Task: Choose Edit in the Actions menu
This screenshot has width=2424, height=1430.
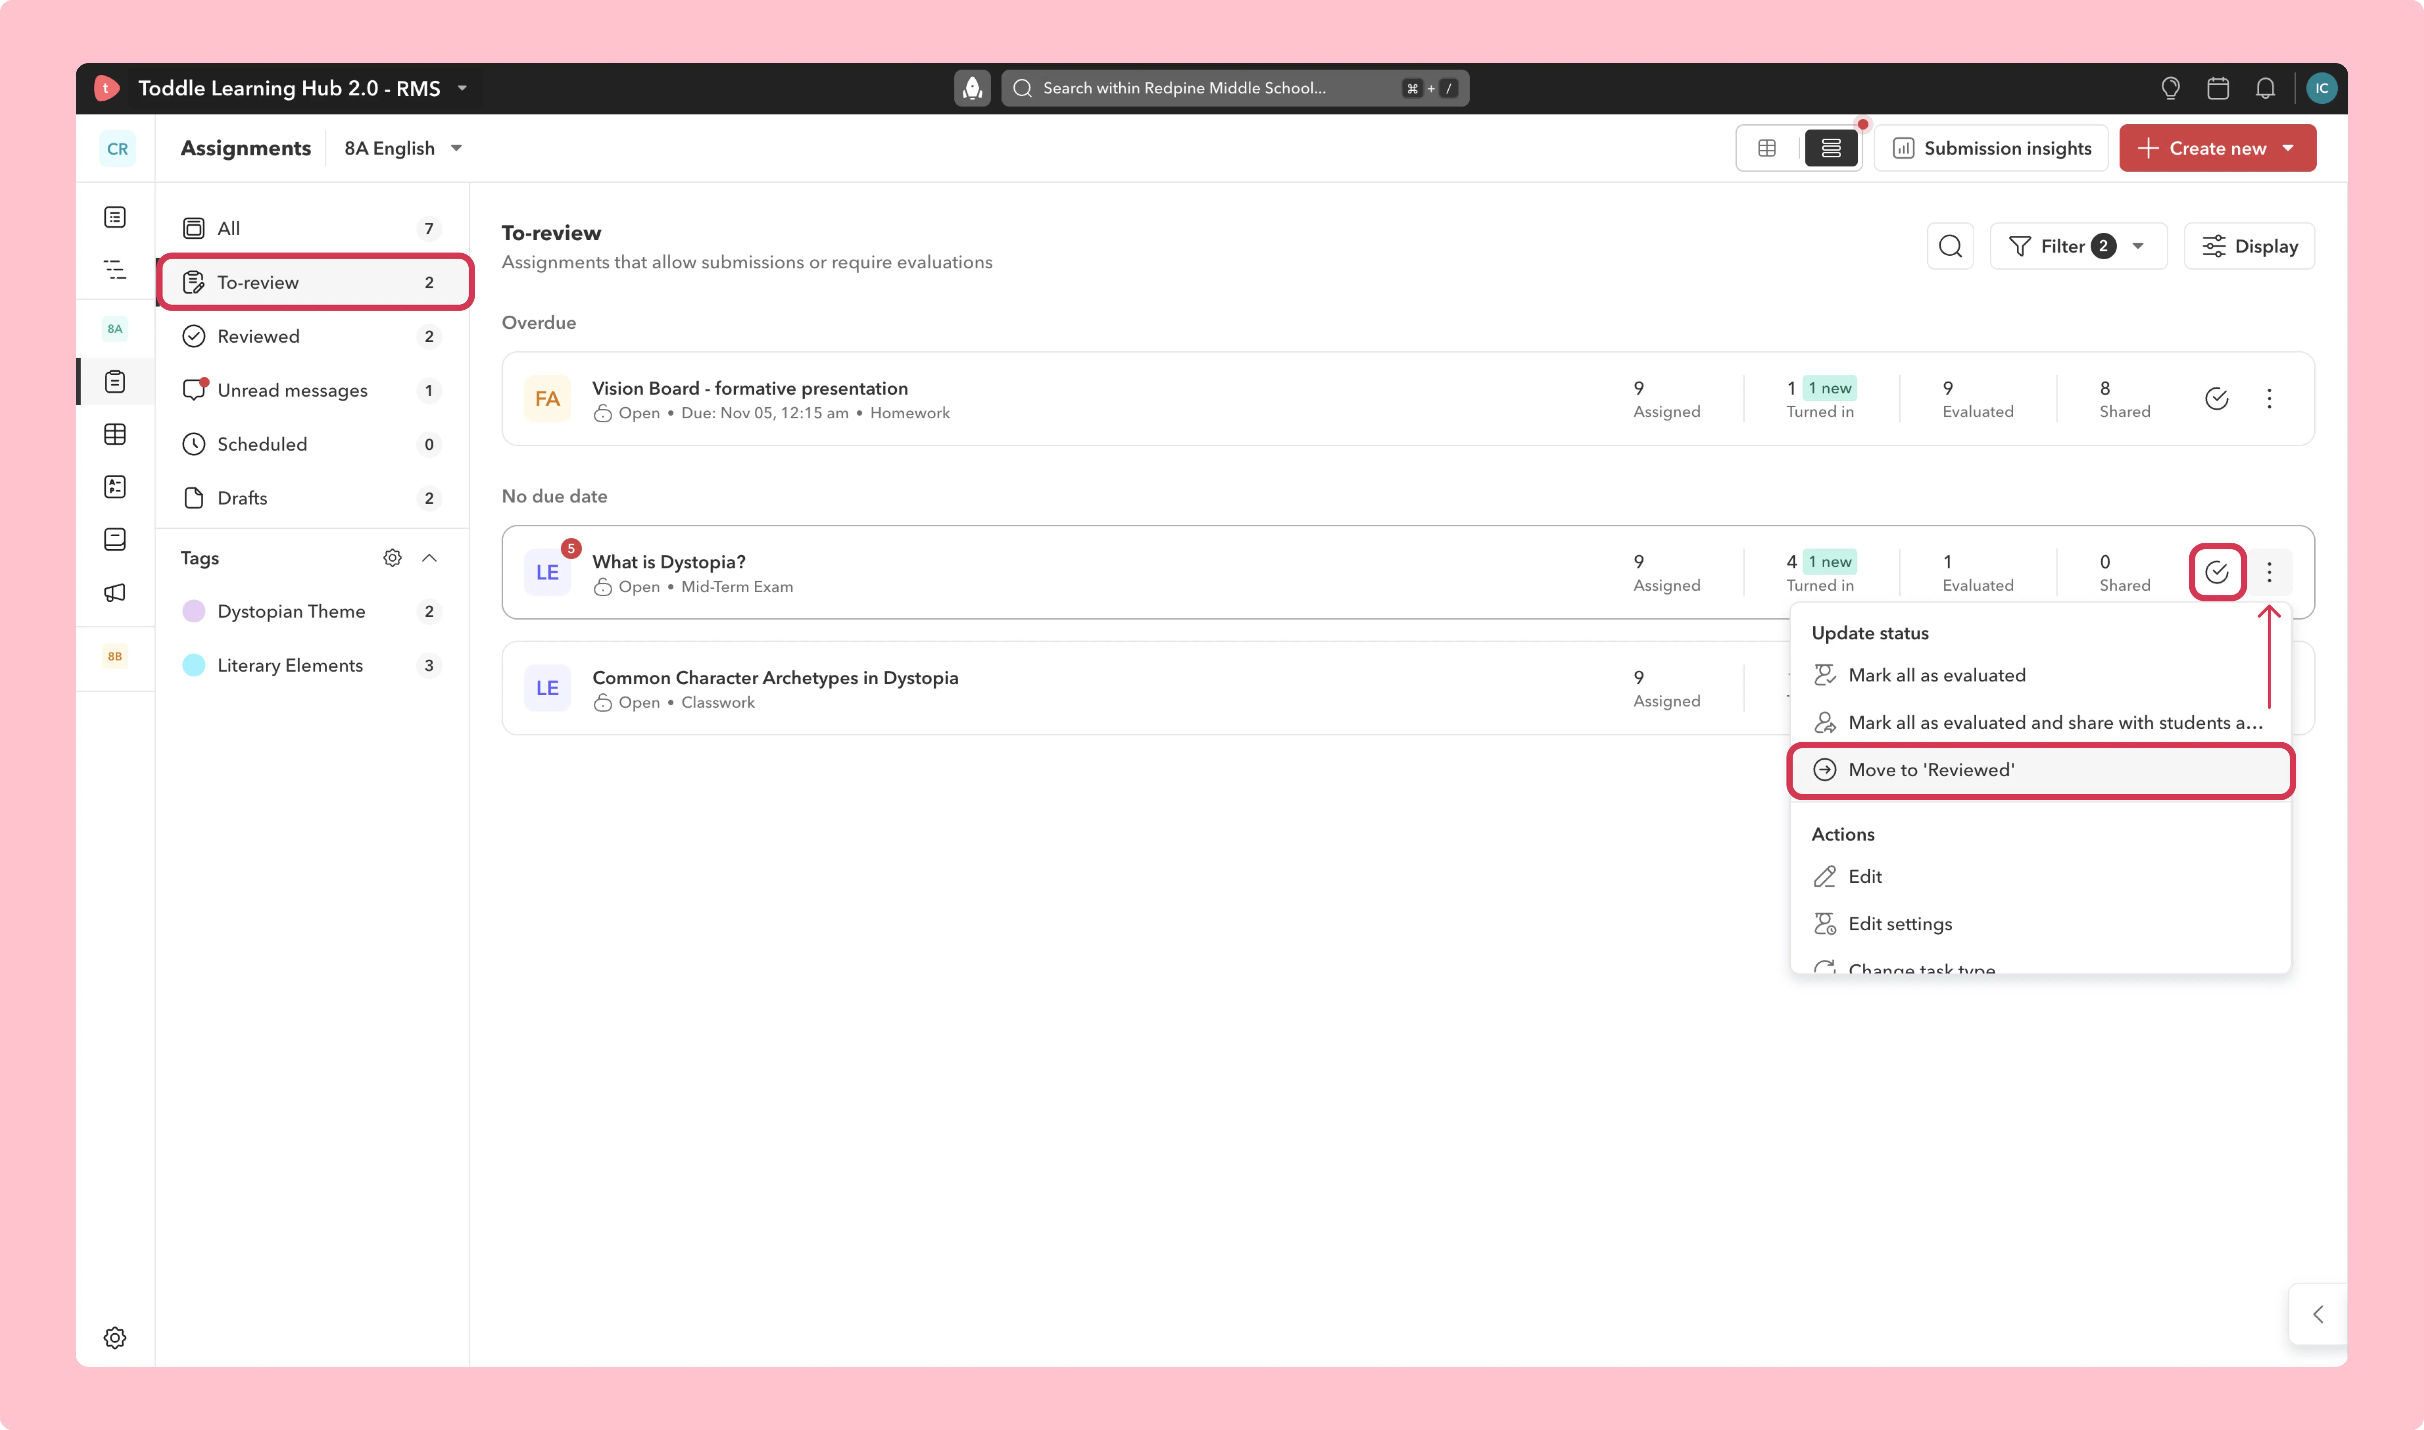Action: click(2040, 876)
